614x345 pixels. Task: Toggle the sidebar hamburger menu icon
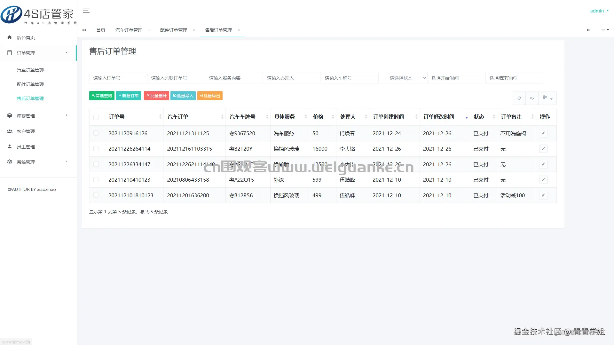pyautogui.click(x=86, y=11)
